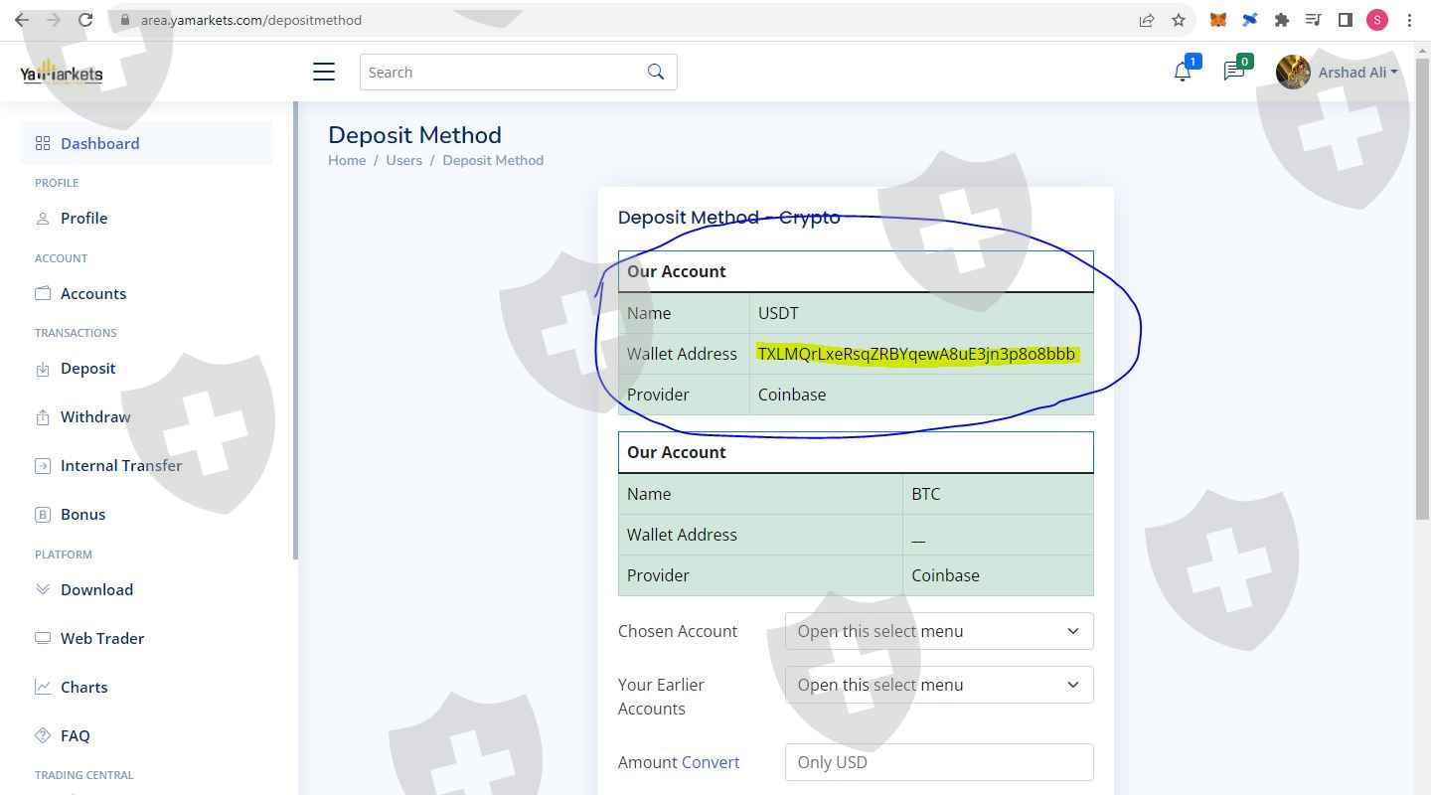Click the Deposit Method breadcrumb
This screenshot has width=1431, height=795.
click(493, 160)
